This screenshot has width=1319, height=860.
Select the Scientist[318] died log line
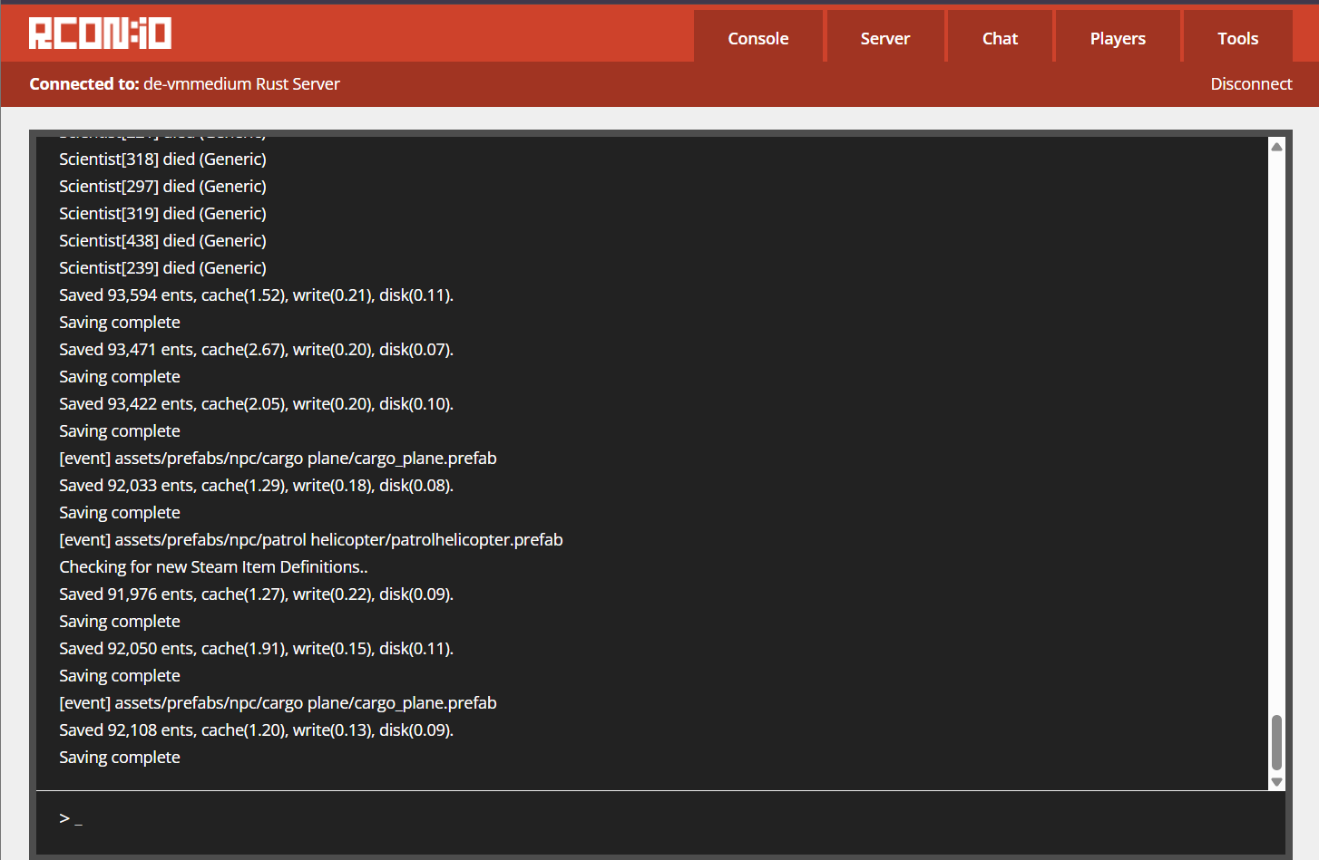pos(162,159)
